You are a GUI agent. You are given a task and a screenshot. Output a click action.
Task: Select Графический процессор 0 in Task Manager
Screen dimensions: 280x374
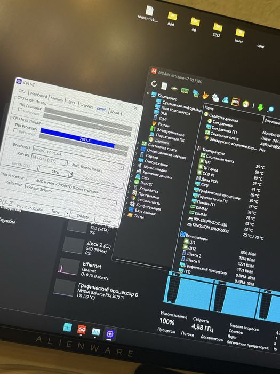[x=97, y=290]
